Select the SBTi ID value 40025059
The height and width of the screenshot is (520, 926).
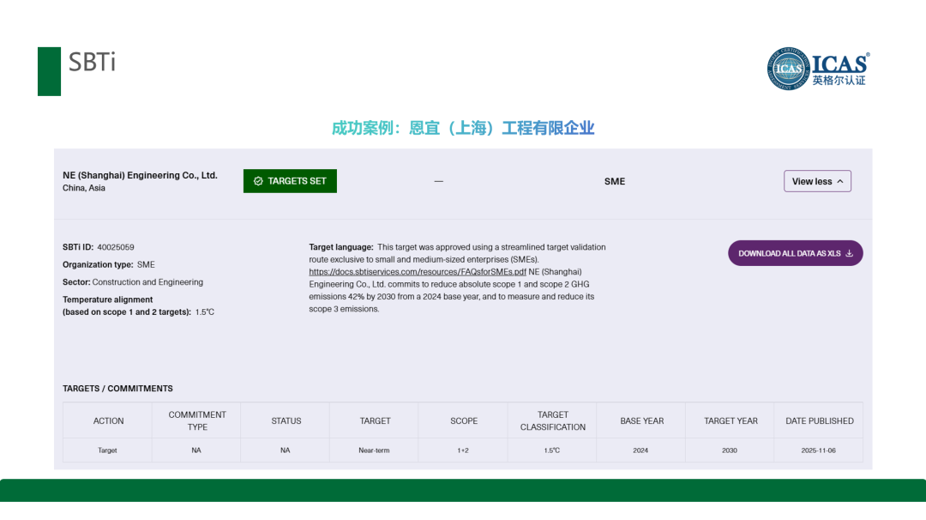coord(116,247)
